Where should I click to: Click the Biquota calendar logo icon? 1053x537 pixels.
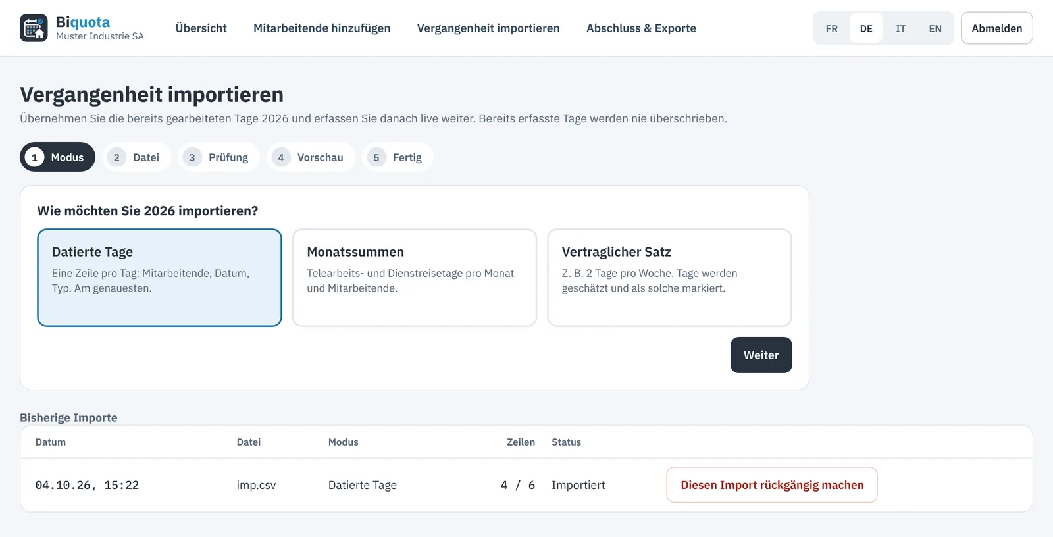[x=34, y=28]
